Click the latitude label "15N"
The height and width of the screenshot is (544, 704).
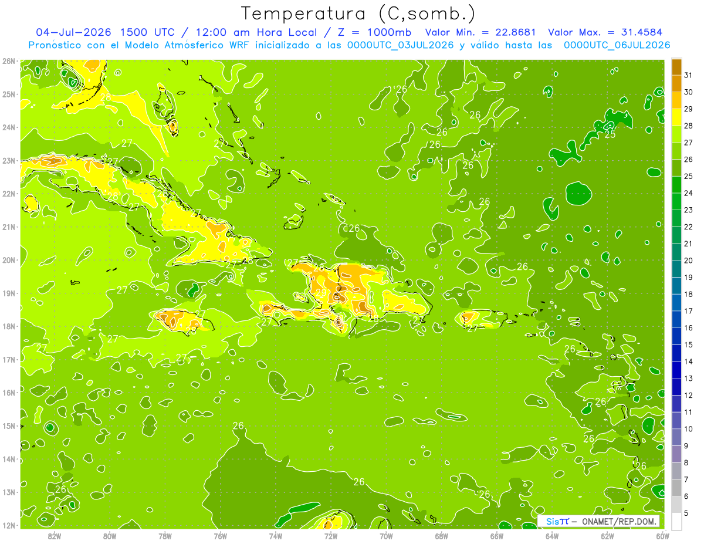pyautogui.click(x=9, y=426)
